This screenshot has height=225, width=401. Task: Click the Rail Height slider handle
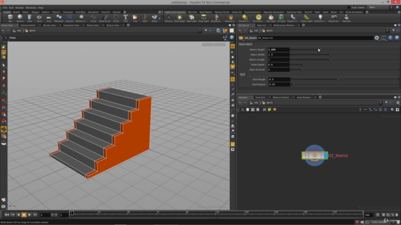pos(338,79)
